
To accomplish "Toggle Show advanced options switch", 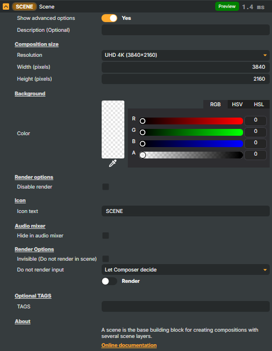I will click(x=109, y=18).
